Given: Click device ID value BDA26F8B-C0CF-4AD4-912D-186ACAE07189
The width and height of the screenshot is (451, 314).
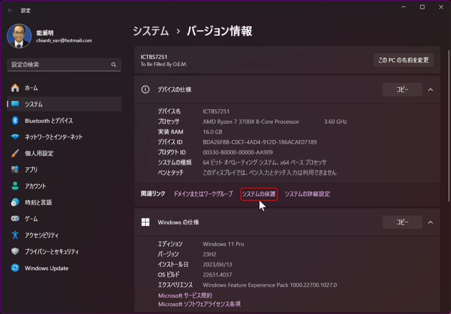Looking at the screenshot, I should [260, 142].
